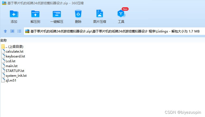Screen dimensions: 205x117
Task: Open the 工具 (Tools) icon with New badge
Action: click(121, 13)
